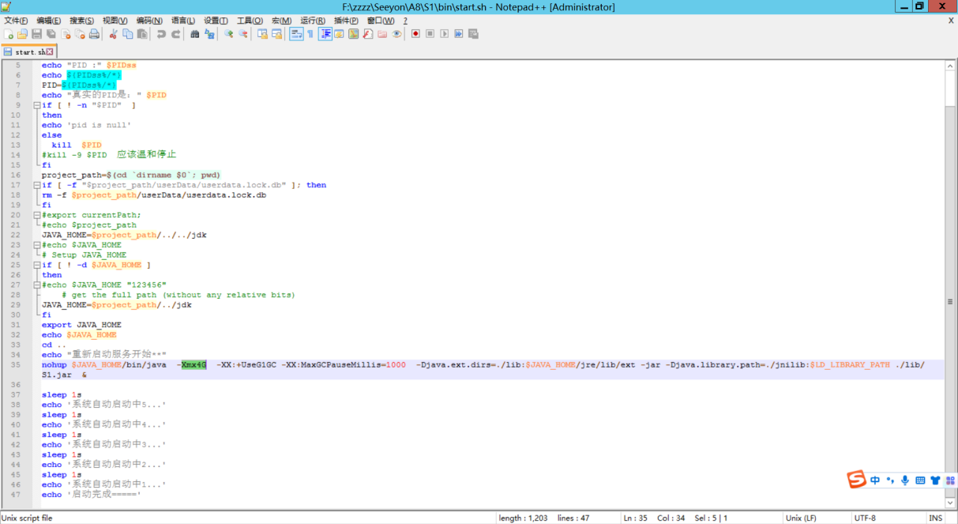This screenshot has height=524, width=958.
Task: Open the 编辑(E) menu
Action: click(49, 21)
